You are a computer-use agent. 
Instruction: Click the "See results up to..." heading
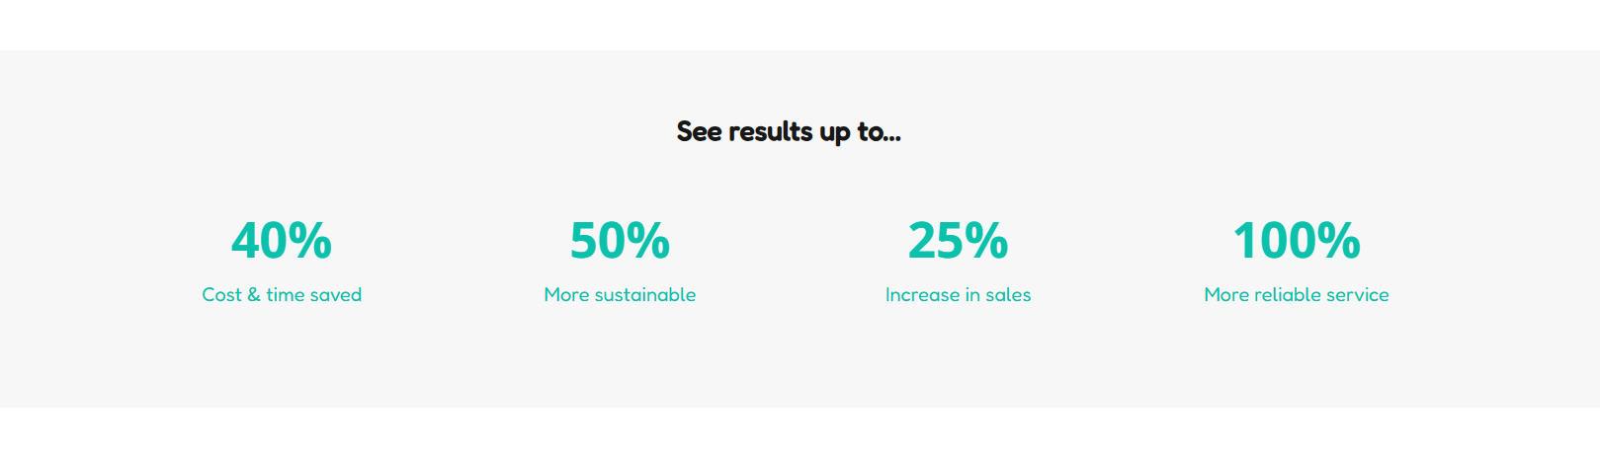click(788, 131)
